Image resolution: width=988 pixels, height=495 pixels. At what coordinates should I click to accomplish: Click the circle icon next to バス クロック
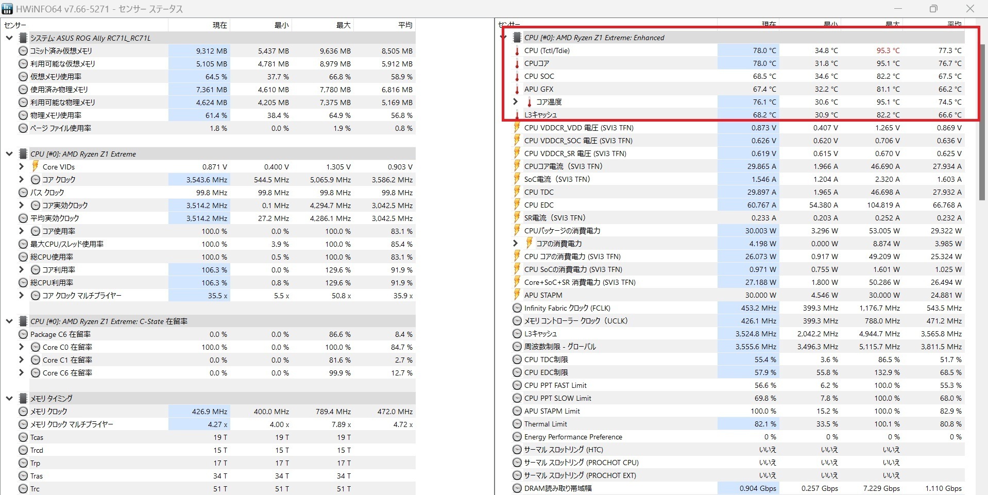coord(23,193)
